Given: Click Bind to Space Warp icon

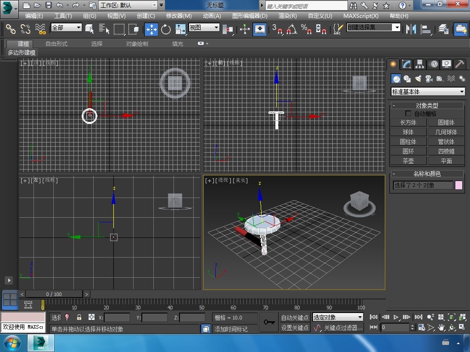Looking at the screenshot, I should [x=40, y=29].
